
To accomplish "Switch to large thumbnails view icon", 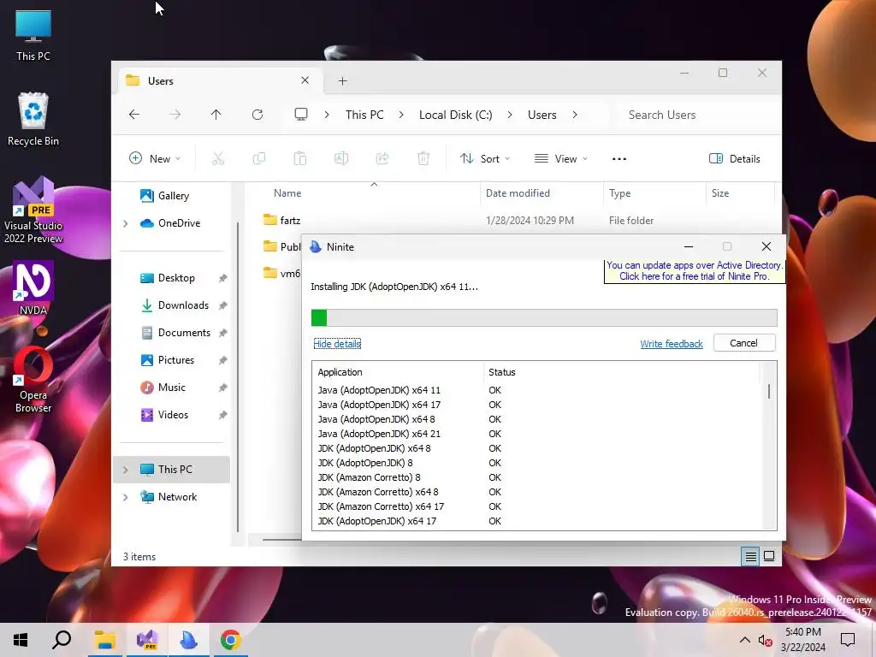I will coord(769,556).
